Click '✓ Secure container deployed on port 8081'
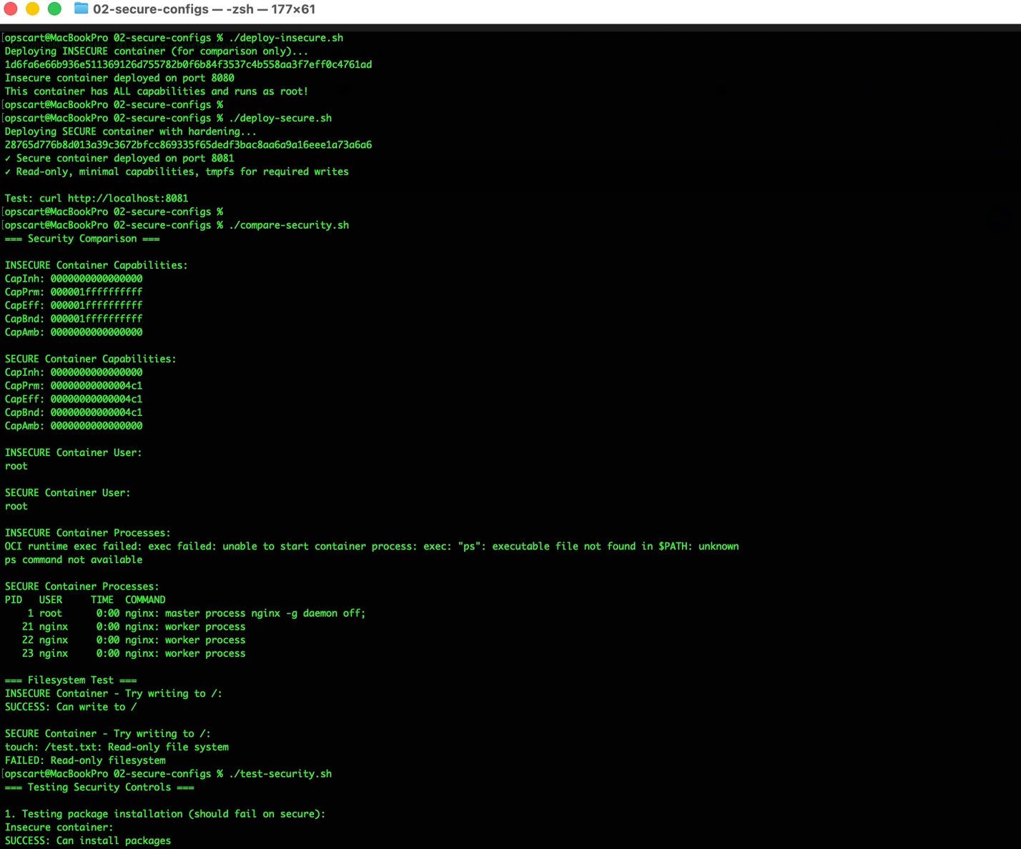 point(119,158)
